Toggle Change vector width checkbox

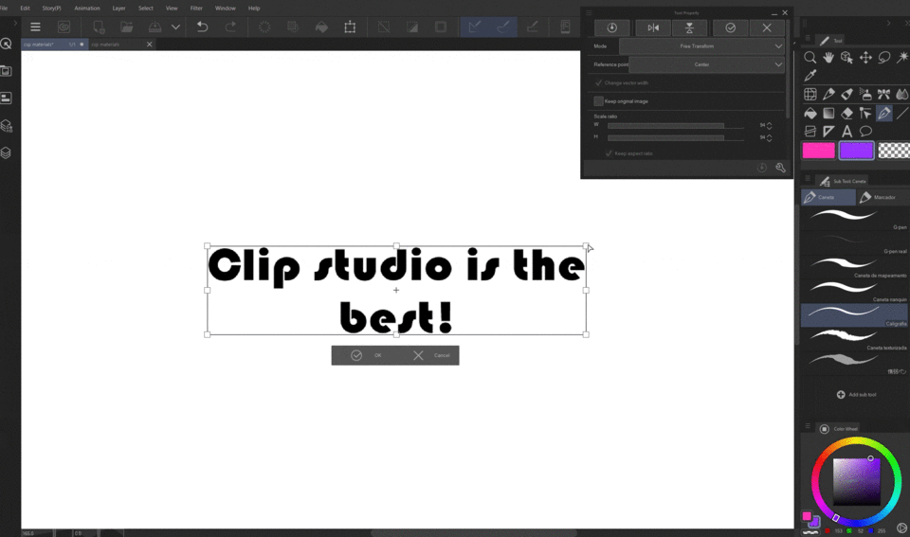pos(598,83)
